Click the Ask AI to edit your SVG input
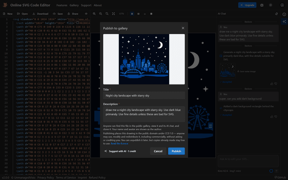 point(248,161)
